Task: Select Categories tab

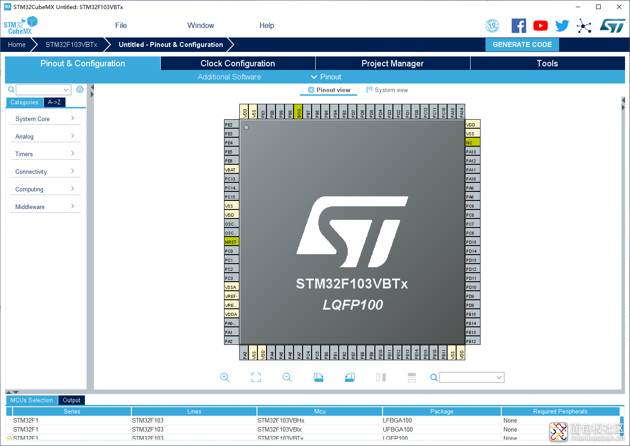Action: [24, 102]
